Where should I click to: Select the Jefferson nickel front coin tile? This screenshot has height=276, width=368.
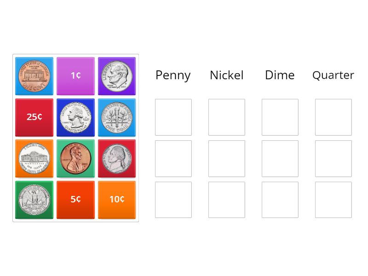pos(117,158)
